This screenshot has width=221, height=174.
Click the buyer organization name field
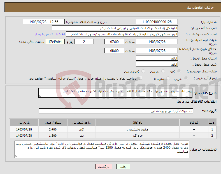tap(115, 28)
